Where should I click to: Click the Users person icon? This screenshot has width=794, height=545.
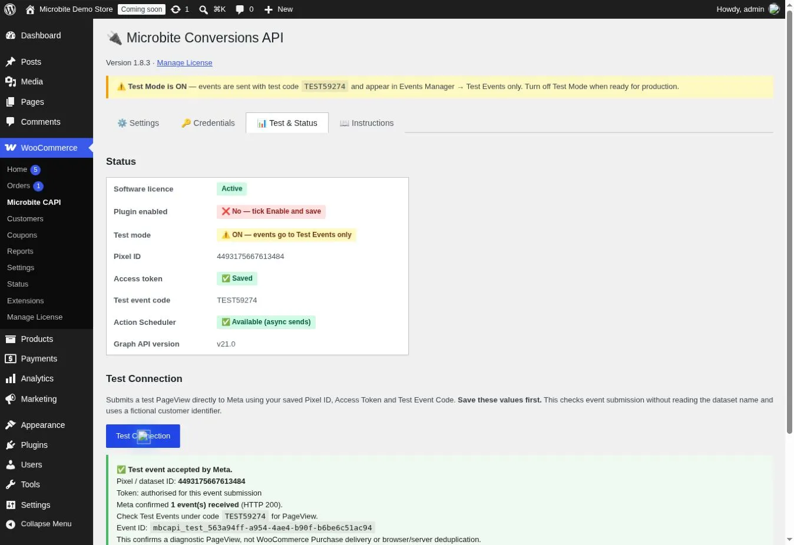point(11,465)
